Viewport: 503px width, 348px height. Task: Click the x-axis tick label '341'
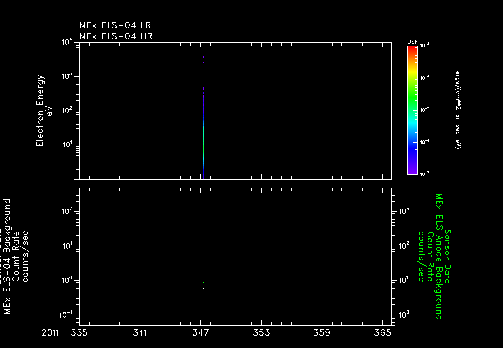click(140, 333)
